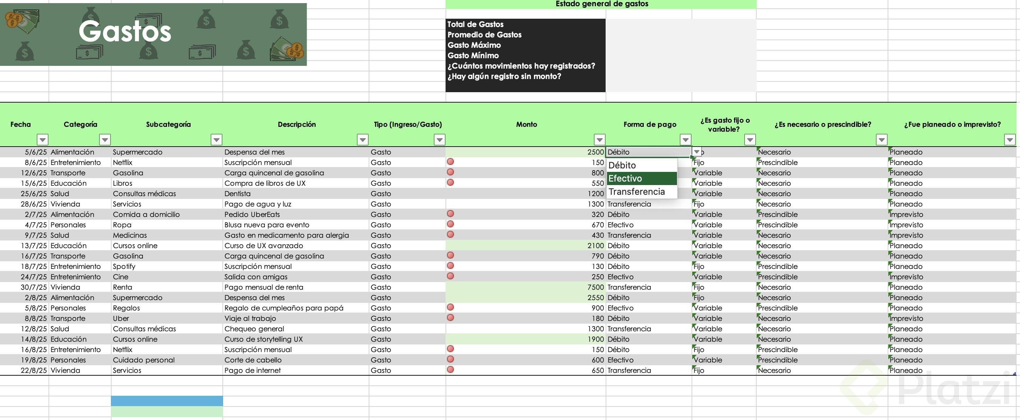Open the Fecha column filter arrow
Viewport: 1020px width, 420px height.
tap(42, 139)
